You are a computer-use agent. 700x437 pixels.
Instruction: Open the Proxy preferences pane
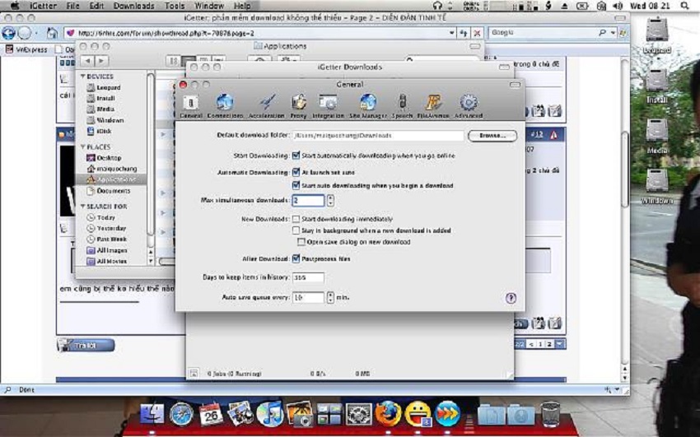(x=299, y=106)
